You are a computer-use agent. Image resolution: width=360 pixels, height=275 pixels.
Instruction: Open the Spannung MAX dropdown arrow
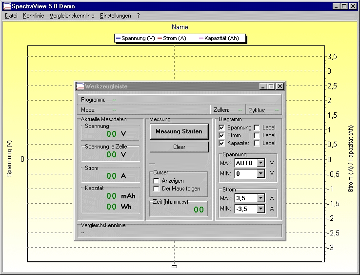tap(260, 163)
